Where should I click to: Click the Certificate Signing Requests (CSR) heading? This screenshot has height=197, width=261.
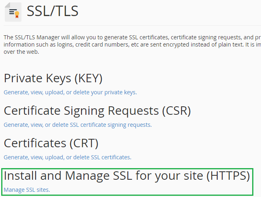click(x=97, y=111)
